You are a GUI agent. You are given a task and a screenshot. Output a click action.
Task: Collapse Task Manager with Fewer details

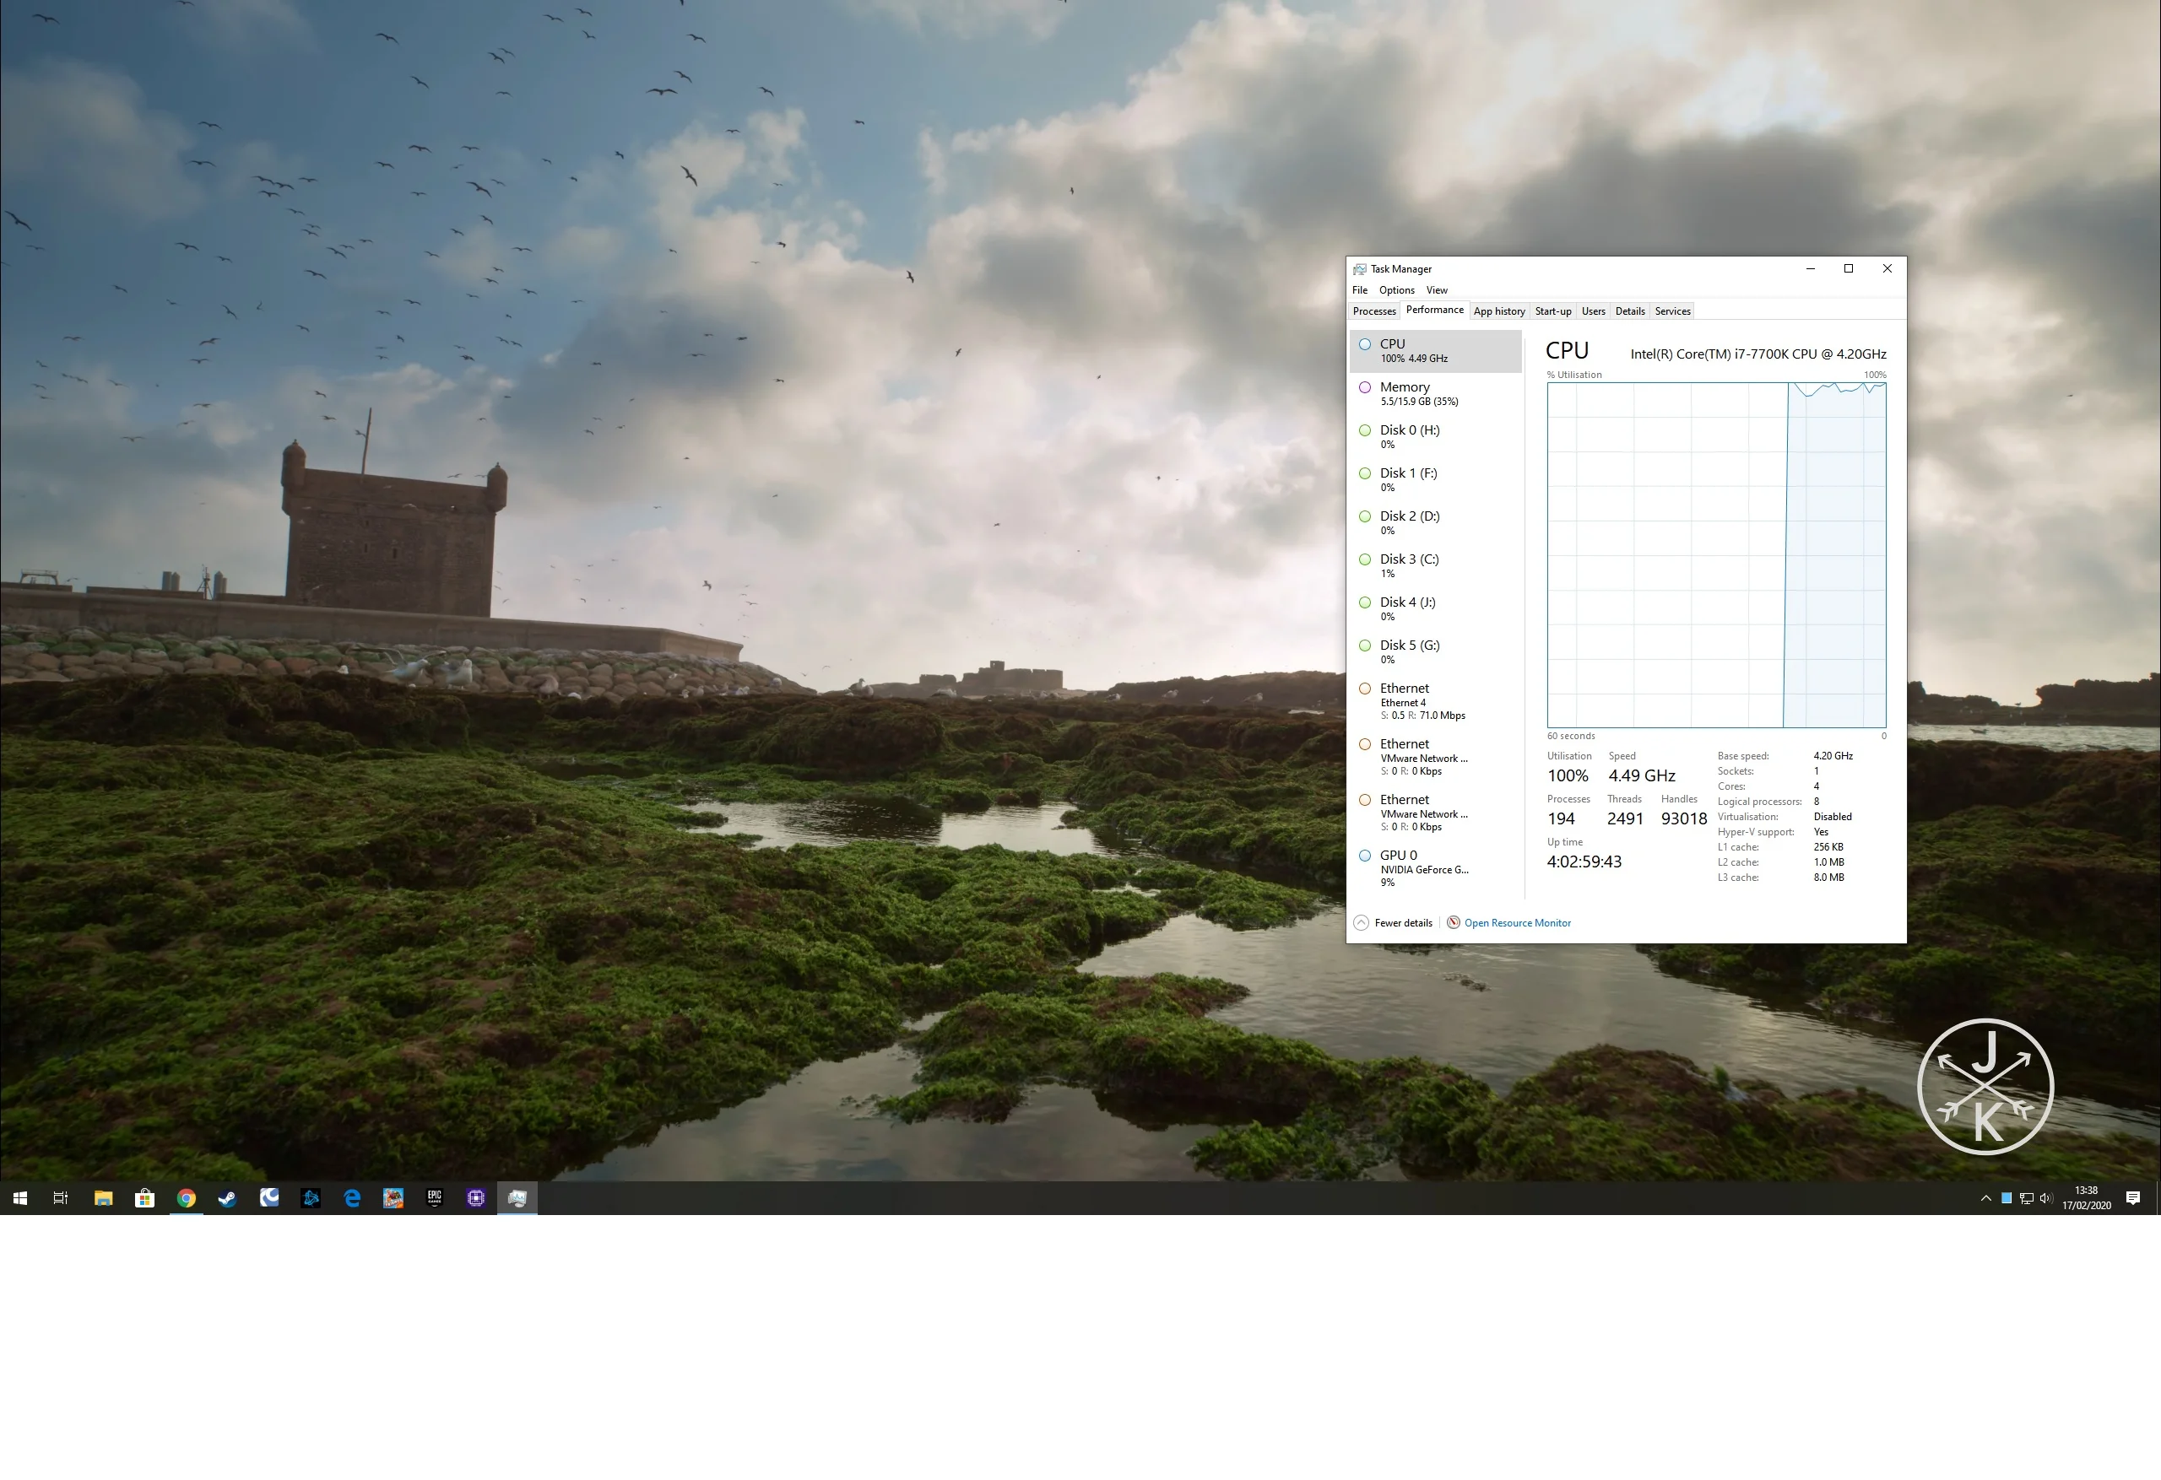[x=1393, y=923]
